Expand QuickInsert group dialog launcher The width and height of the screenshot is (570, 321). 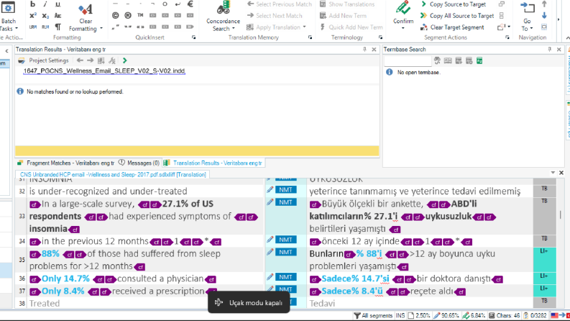(x=194, y=37)
